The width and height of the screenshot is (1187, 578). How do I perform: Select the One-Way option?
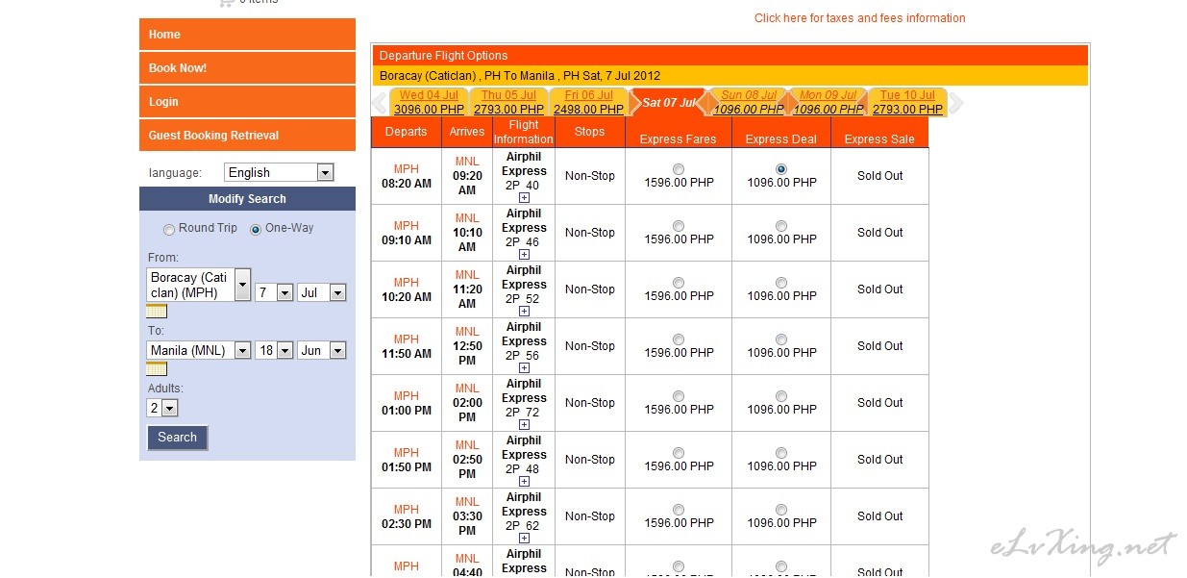(x=256, y=230)
